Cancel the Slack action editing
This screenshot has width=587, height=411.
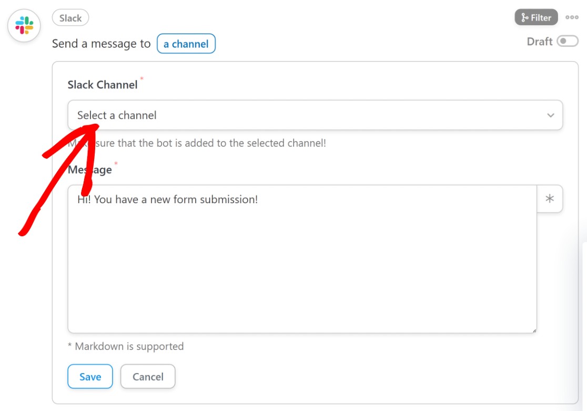pos(148,377)
